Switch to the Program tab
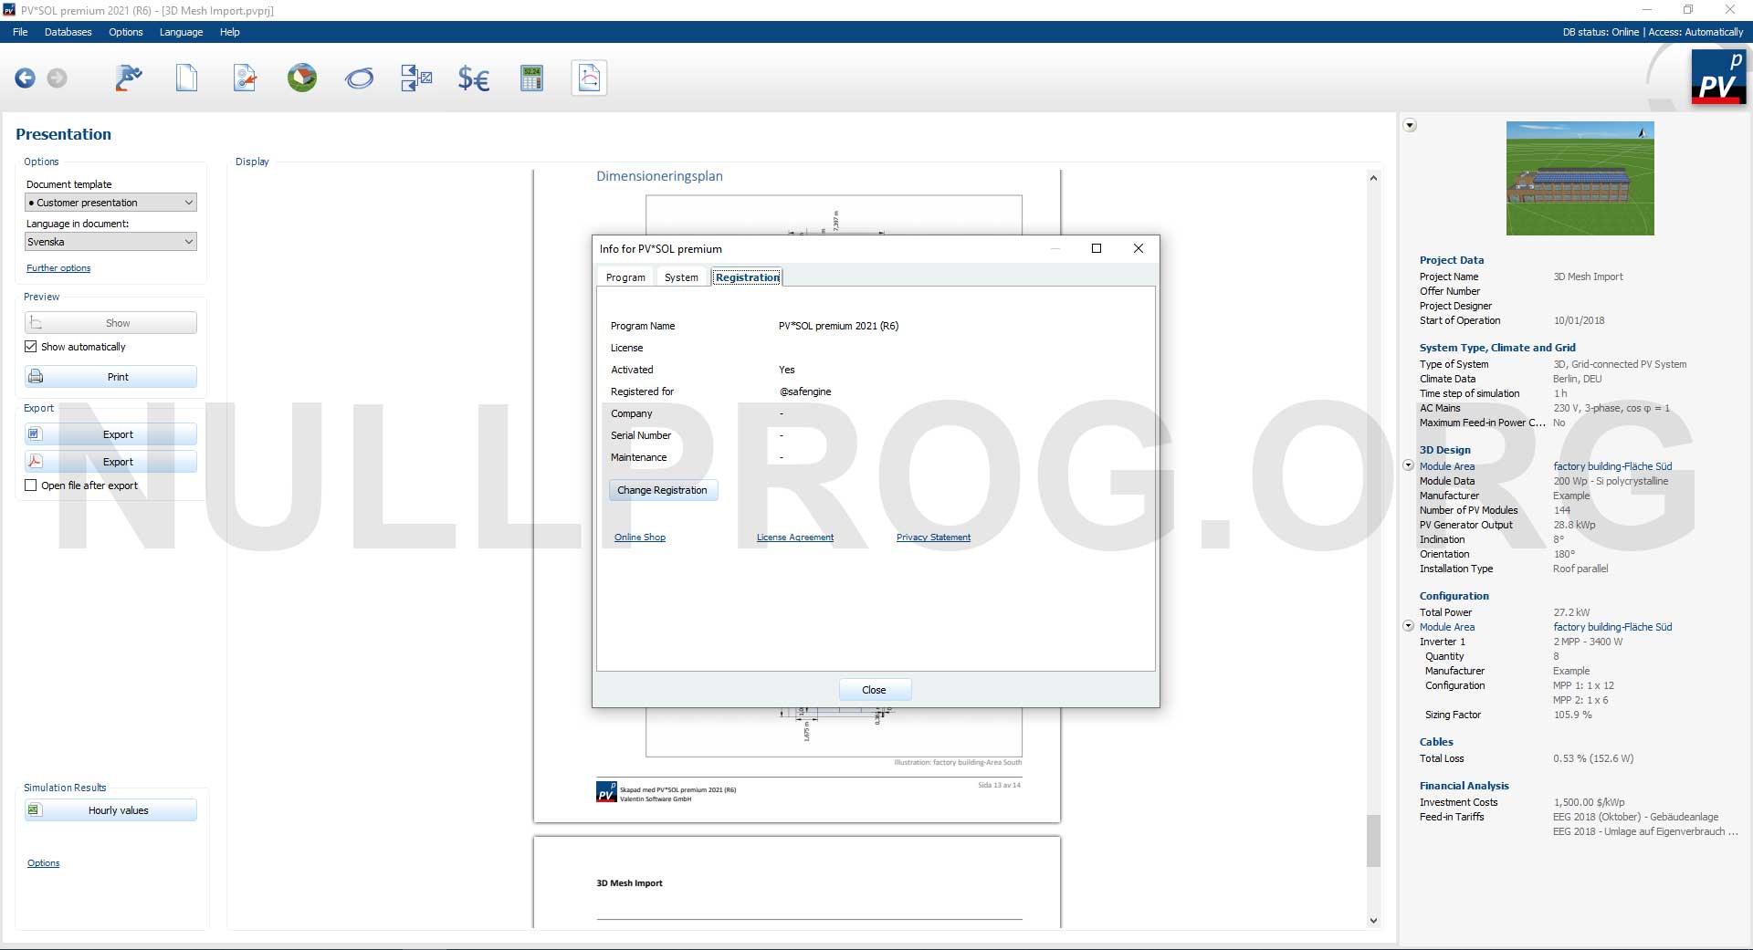The height and width of the screenshot is (950, 1753). coord(625,277)
